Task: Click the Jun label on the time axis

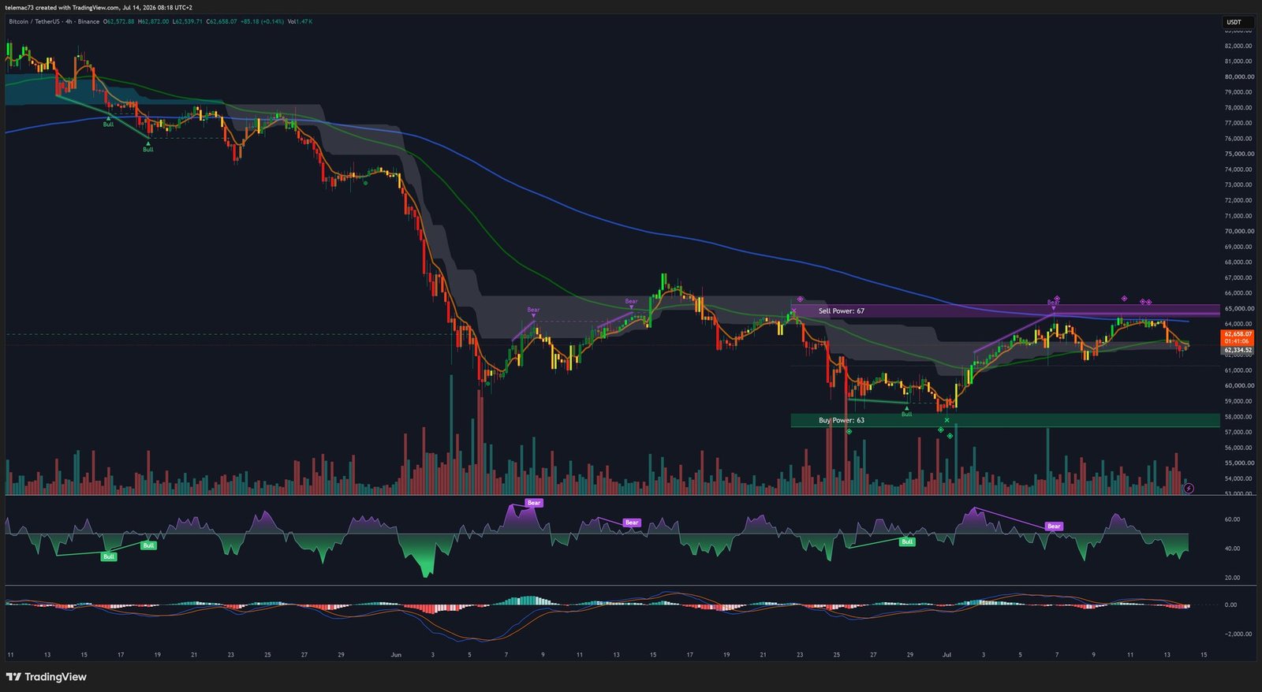Action: [396, 655]
